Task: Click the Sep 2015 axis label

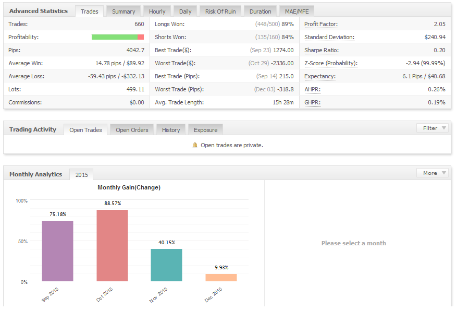Action: (50, 294)
